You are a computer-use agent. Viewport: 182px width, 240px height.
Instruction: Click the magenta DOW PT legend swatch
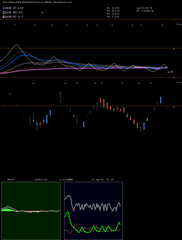tap(4, 17)
